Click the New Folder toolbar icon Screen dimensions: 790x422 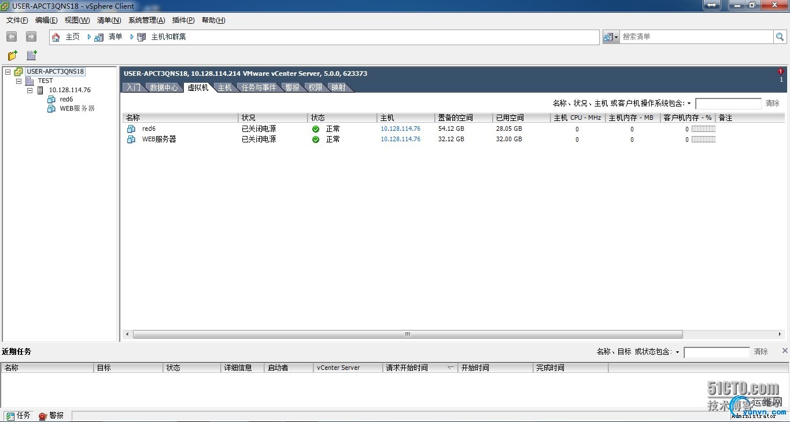point(13,56)
